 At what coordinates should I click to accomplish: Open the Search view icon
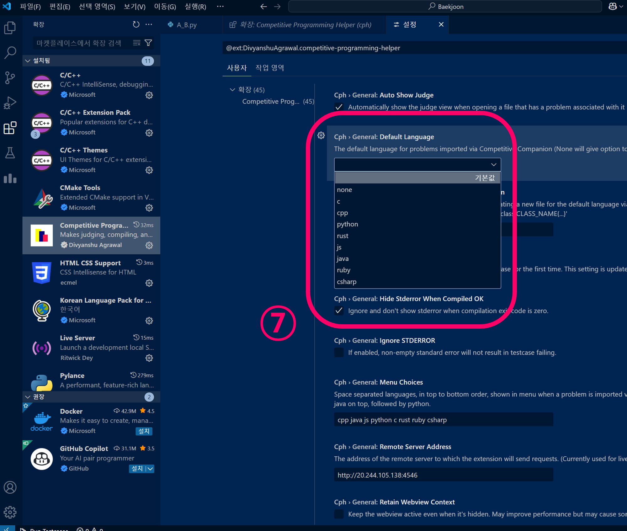10,53
